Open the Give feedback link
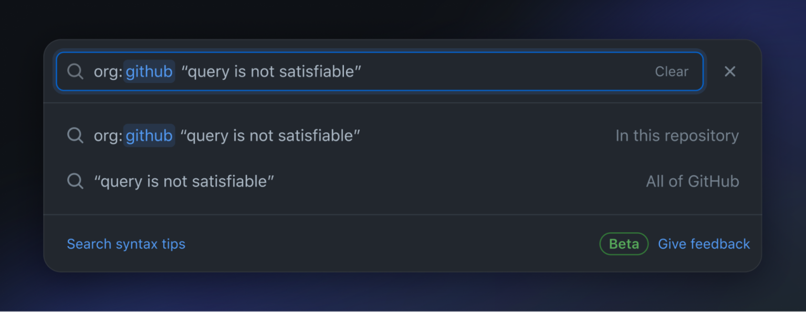The height and width of the screenshot is (312, 806). coord(704,244)
